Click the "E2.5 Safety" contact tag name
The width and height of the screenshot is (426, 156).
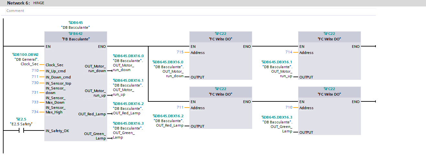coord(21,124)
